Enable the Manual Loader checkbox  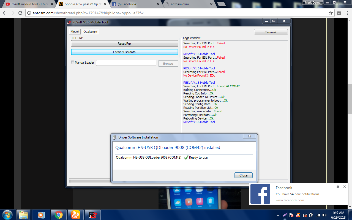(73, 63)
